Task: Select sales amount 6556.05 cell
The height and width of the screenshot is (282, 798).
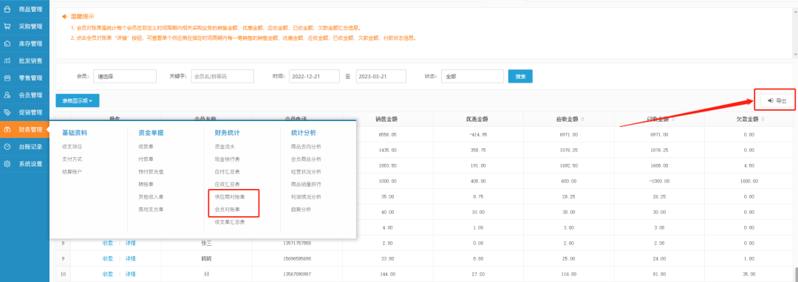Action: pos(387,134)
